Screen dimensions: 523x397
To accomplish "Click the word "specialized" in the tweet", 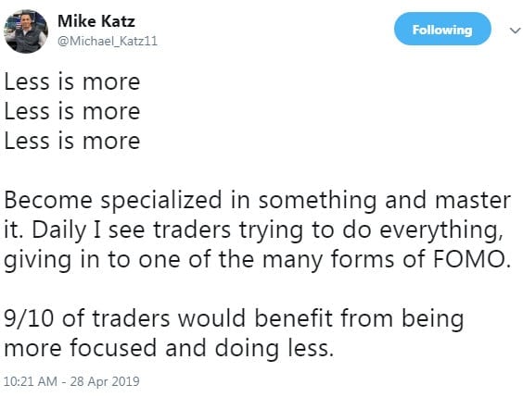I will pos(161,201).
